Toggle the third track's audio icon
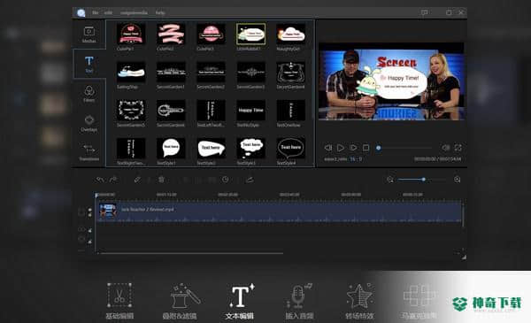This screenshot has height=323, width=531. (89, 242)
